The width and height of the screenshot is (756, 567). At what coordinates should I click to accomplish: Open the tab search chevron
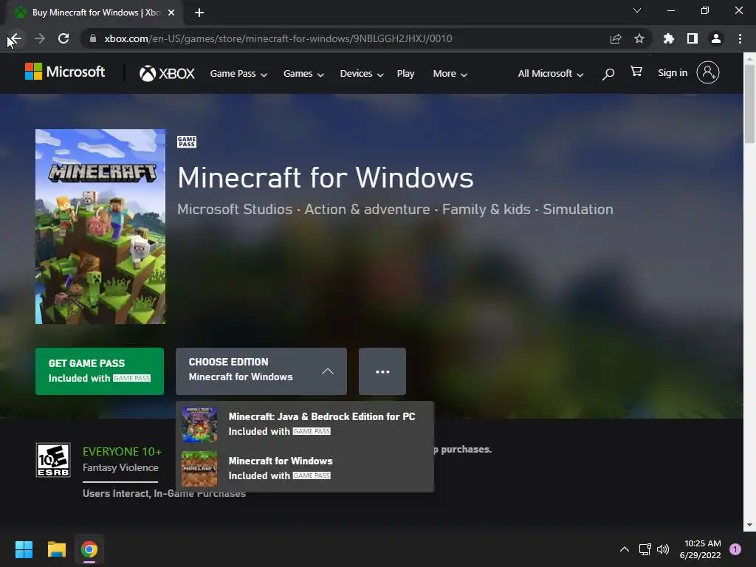tap(637, 10)
